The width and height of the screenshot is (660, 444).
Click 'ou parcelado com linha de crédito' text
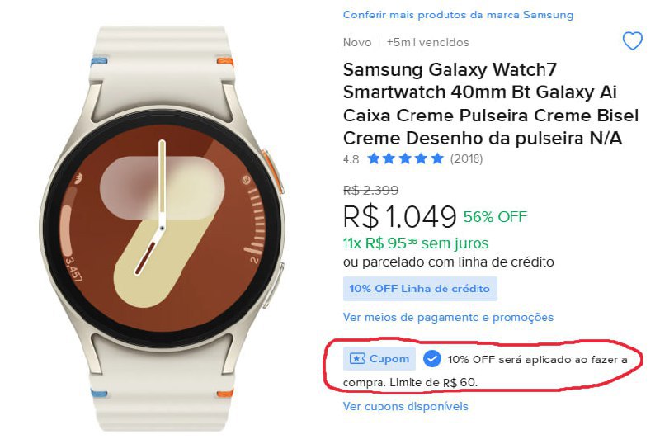[448, 262]
